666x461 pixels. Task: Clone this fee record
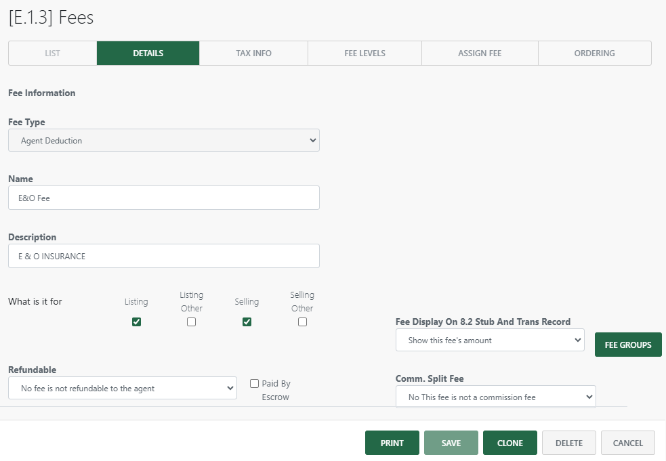click(x=509, y=442)
